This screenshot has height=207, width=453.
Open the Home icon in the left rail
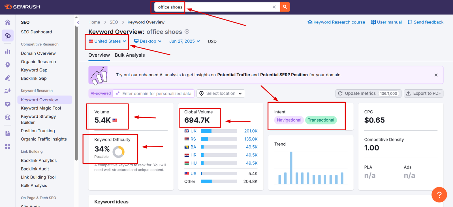tap(8, 22)
